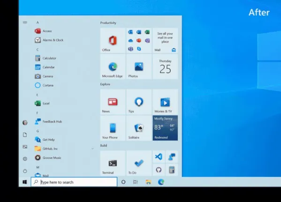Open the Calculator small tile in Build
Screen dimensions: 281x202
(172, 170)
